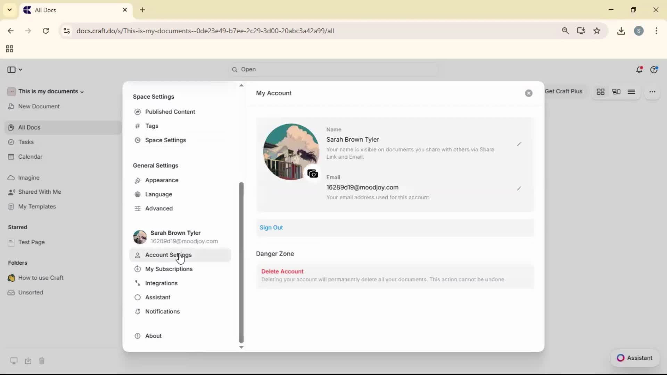Image resolution: width=667 pixels, height=375 pixels.
Task: Open the Assistant button at bottom right
Action: pos(635,358)
